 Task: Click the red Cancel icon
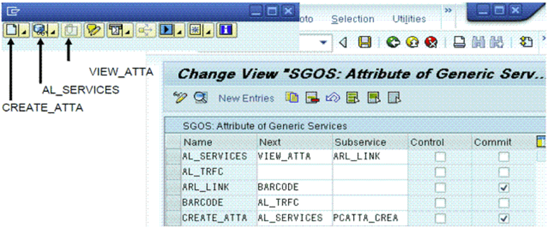pos(431,43)
